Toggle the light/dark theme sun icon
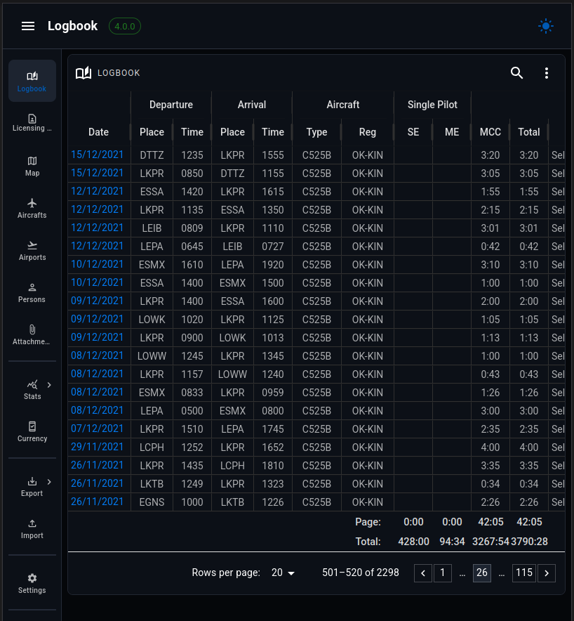Image resolution: width=574 pixels, height=621 pixels. pyautogui.click(x=545, y=26)
